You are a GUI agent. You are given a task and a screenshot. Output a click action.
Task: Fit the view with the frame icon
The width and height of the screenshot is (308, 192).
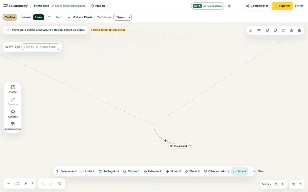pyautogui.click(x=17, y=184)
